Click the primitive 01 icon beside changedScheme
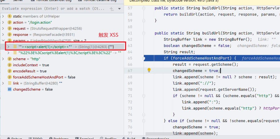280x139 pixels. [x=10, y=89]
